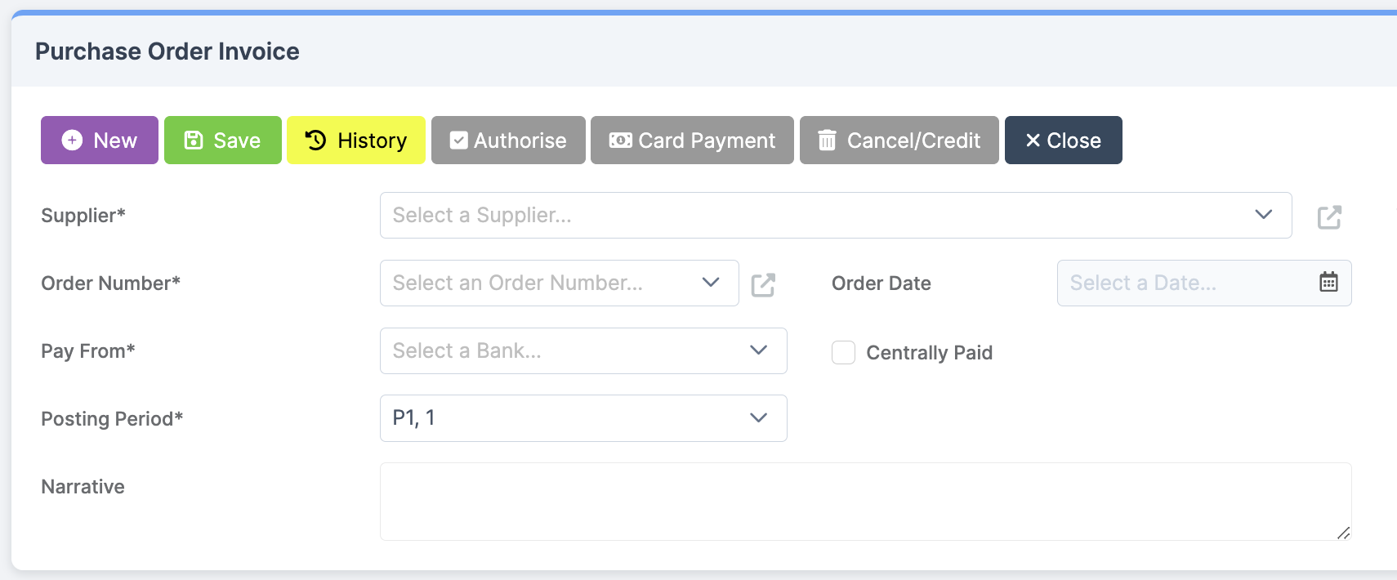Click the Select a Date input field
The width and height of the screenshot is (1397, 580).
tap(1204, 283)
